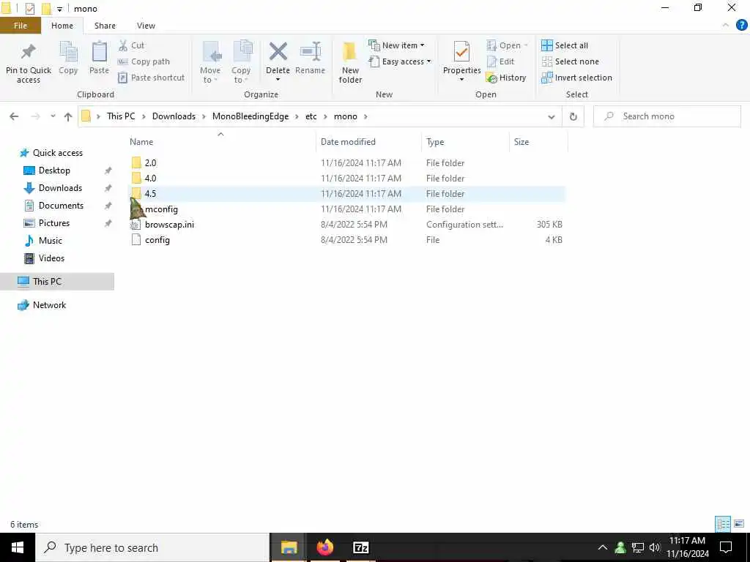The image size is (750, 562).
Task: Launch Firefox from the taskbar
Action: (325, 547)
